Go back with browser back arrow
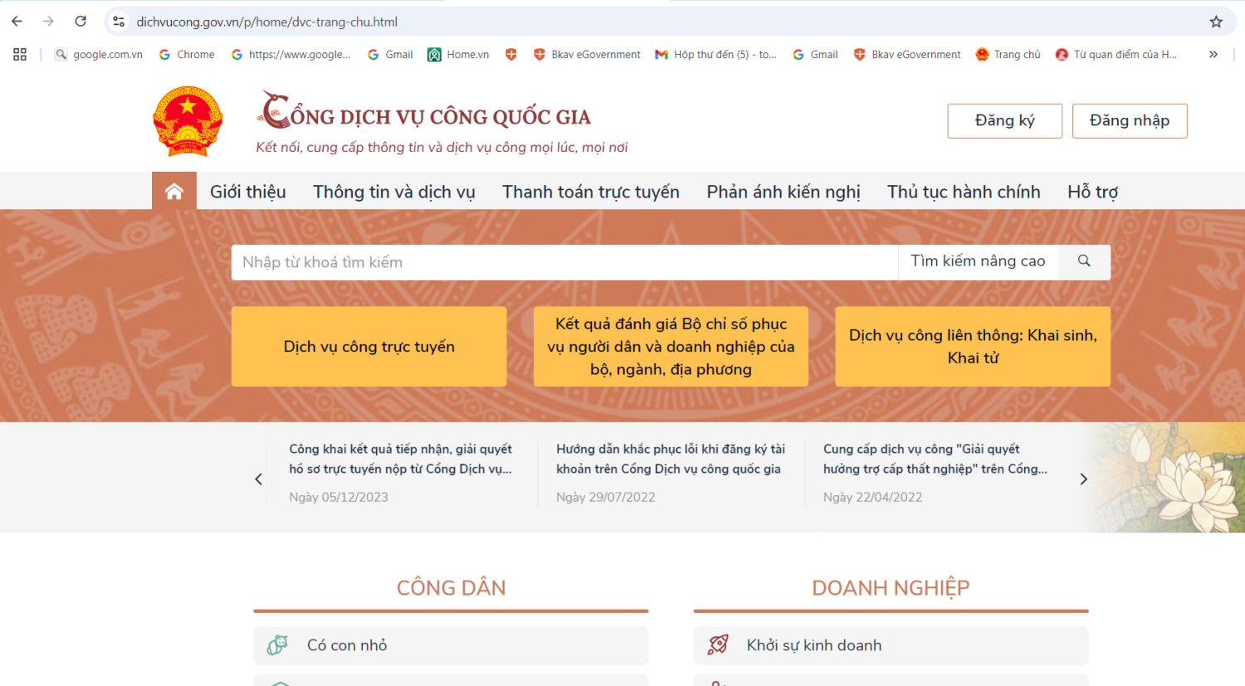Viewport: 1245px width, 686px height. (17, 22)
